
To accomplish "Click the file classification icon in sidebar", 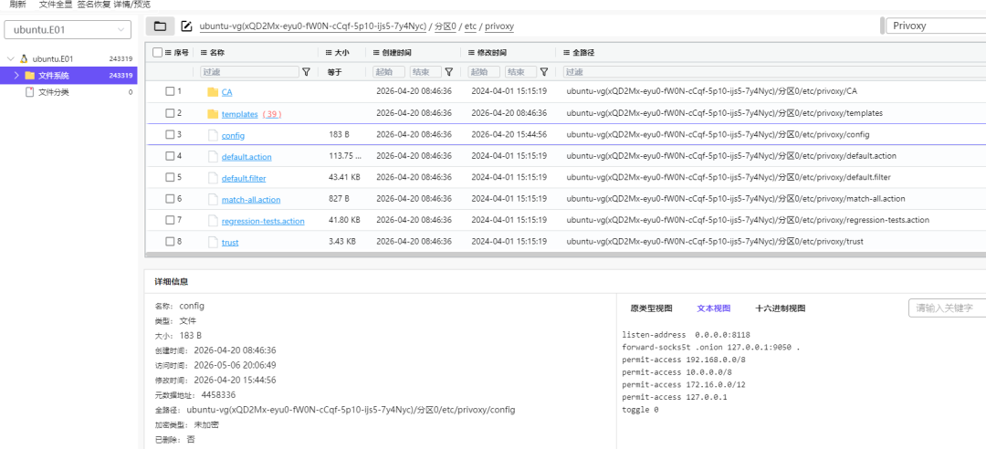I will point(29,92).
